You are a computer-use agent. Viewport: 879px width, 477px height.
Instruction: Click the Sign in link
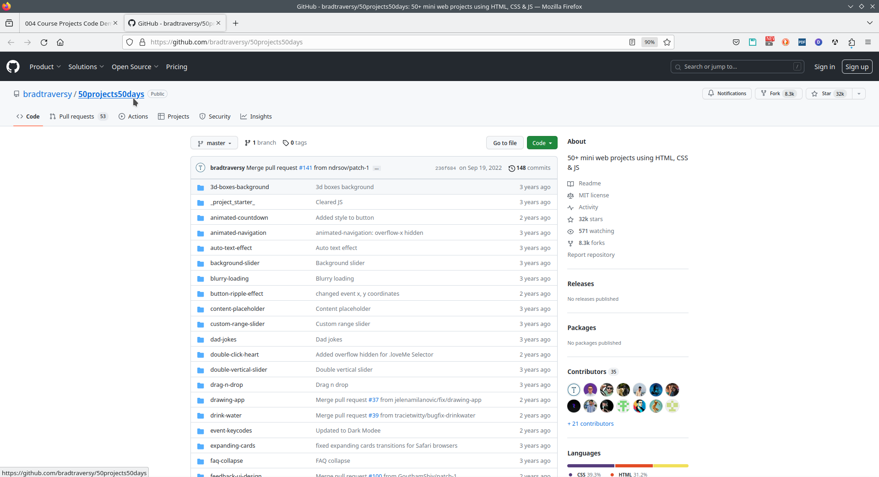point(825,67)
